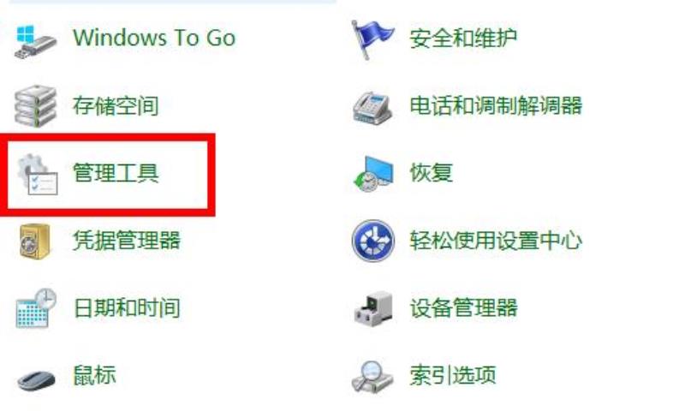Click the blue flag 安全和维护 icon

372,39
